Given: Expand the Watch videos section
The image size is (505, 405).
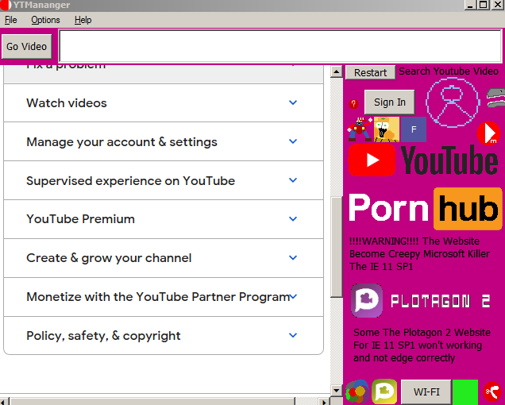Looking at the screenshot, I should coord(164,102).
